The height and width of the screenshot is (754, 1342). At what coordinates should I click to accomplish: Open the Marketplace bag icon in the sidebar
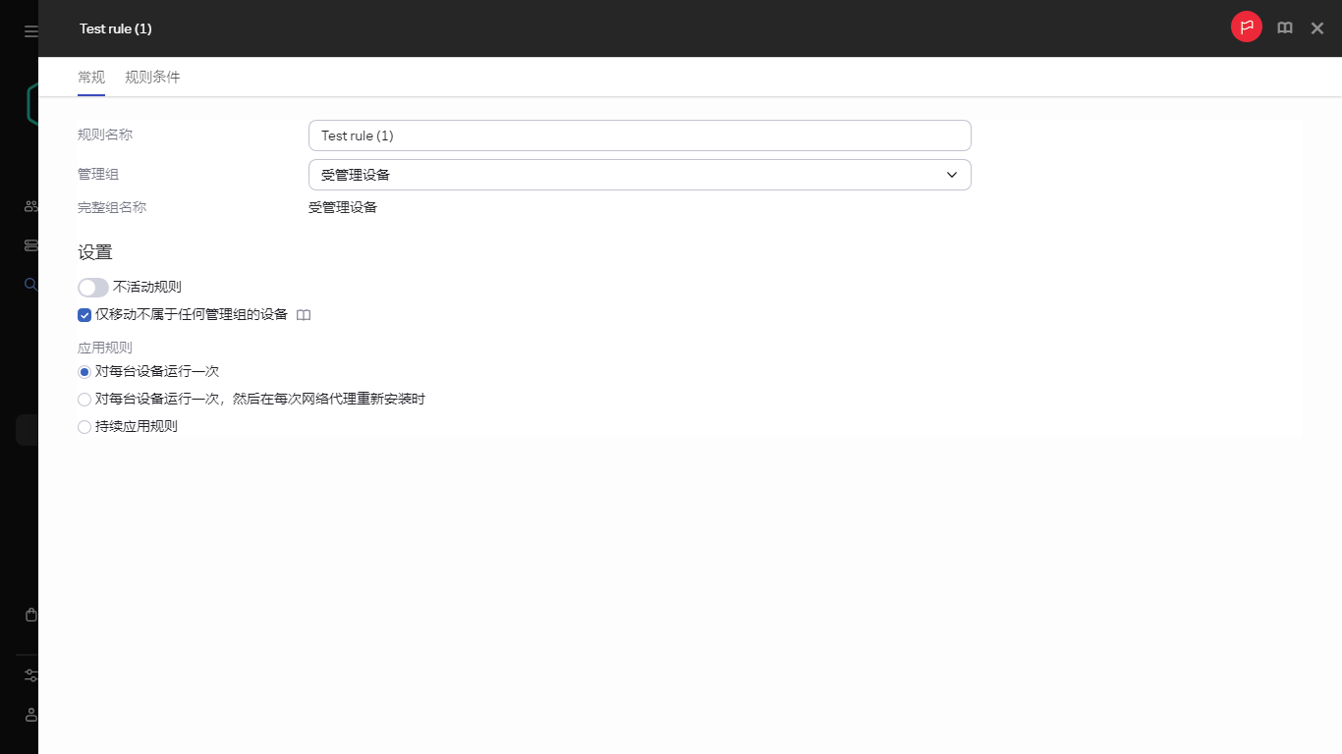pos(29,614)
